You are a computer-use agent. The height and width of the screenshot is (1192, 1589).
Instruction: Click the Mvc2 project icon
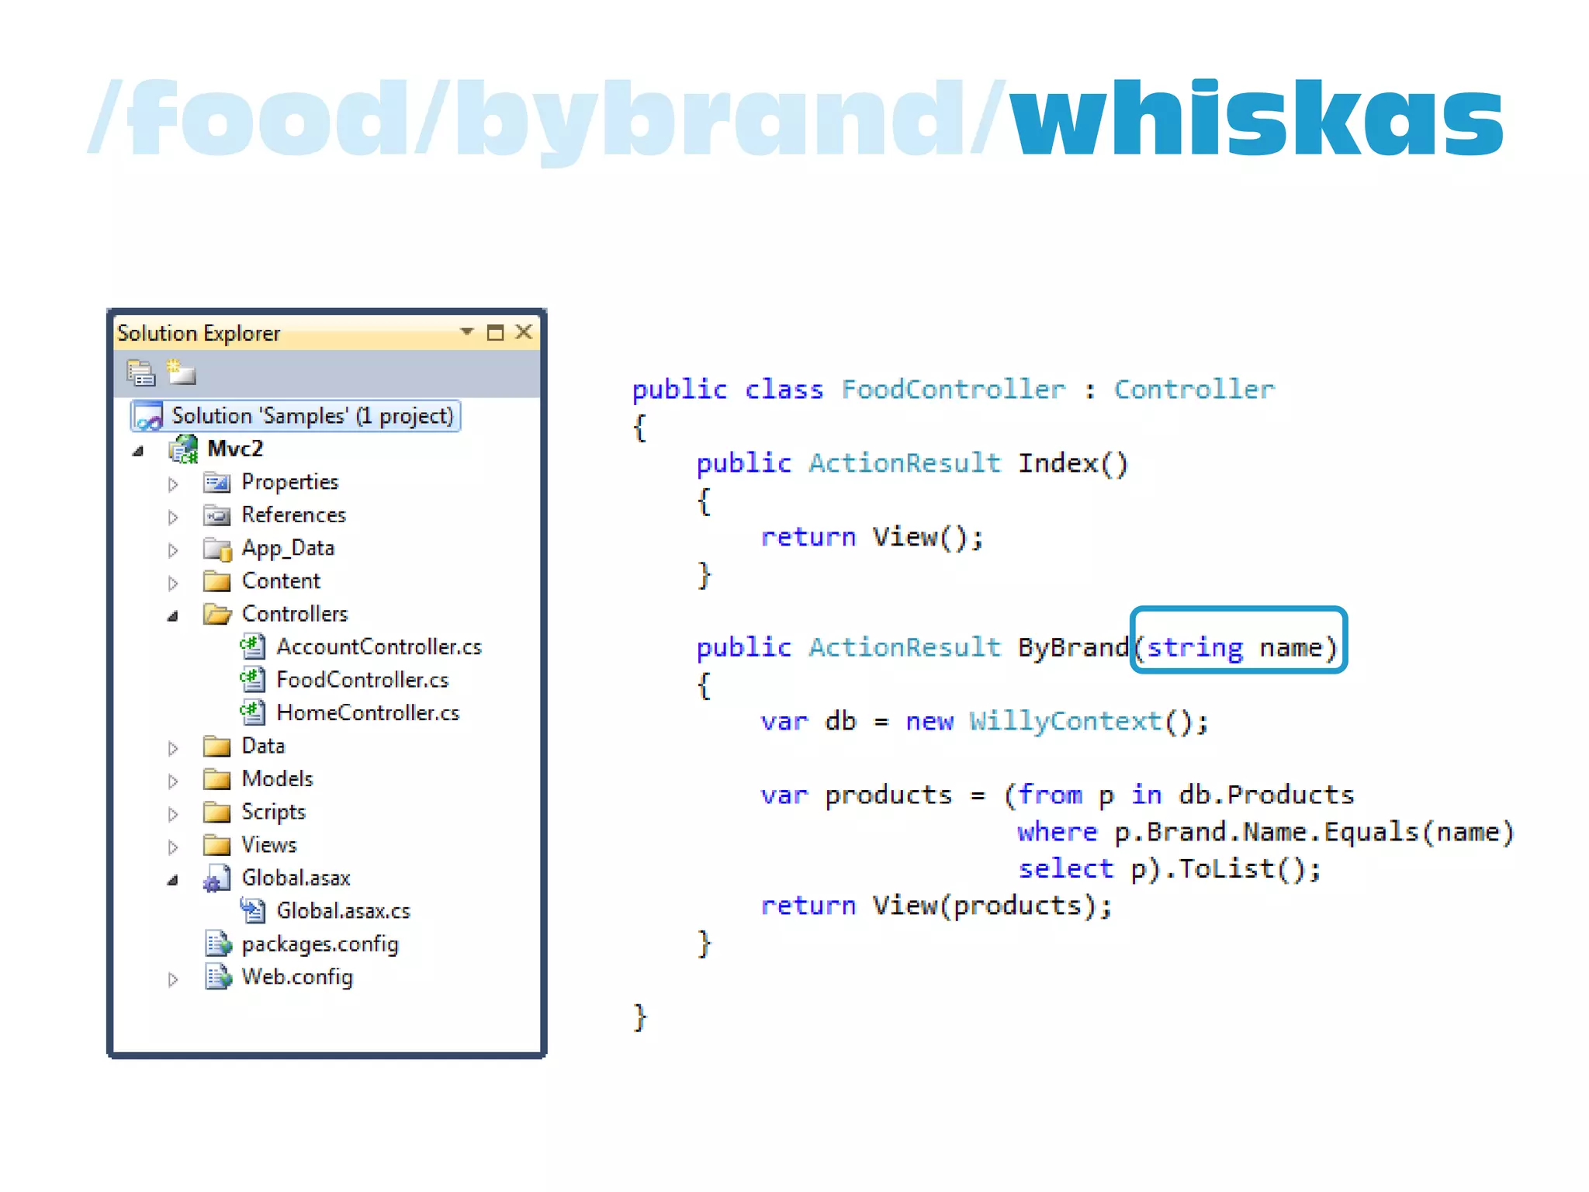[184, 449]
